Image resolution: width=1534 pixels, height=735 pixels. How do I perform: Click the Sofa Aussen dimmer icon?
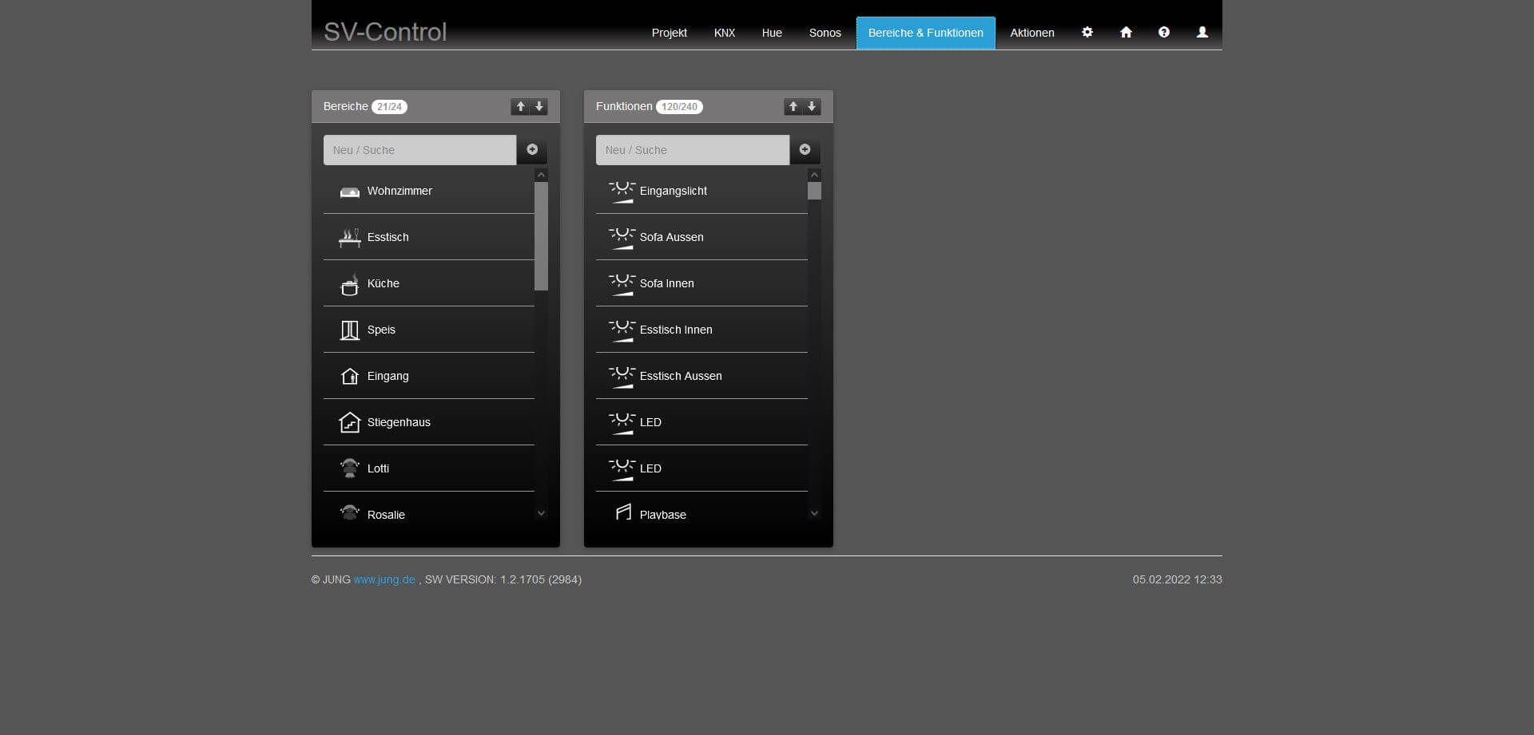(622, 238)
